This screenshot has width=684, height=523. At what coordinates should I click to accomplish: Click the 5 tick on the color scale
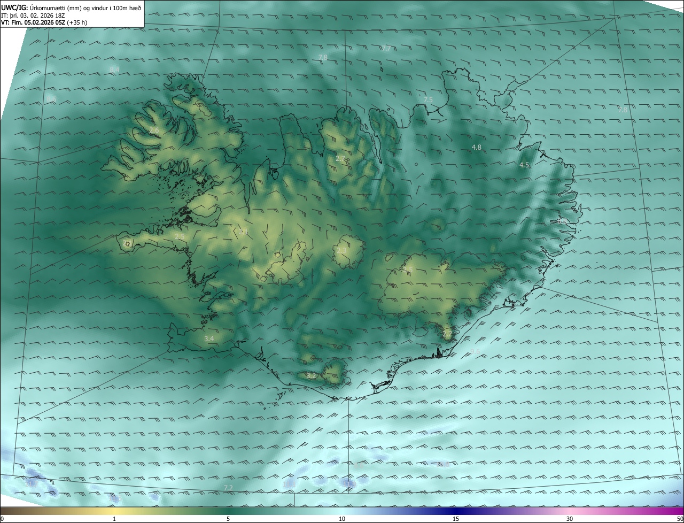(x=228, y=519)
